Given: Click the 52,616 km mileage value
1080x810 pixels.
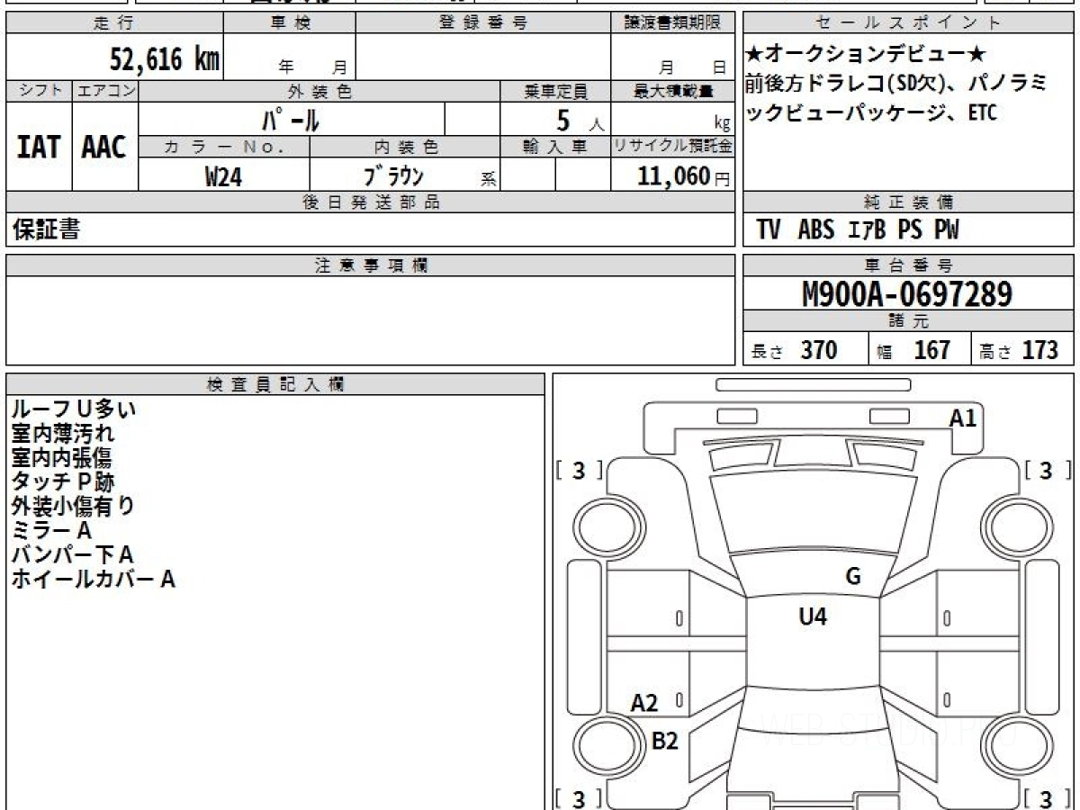Looking at the screenshot, I should 165,60.
